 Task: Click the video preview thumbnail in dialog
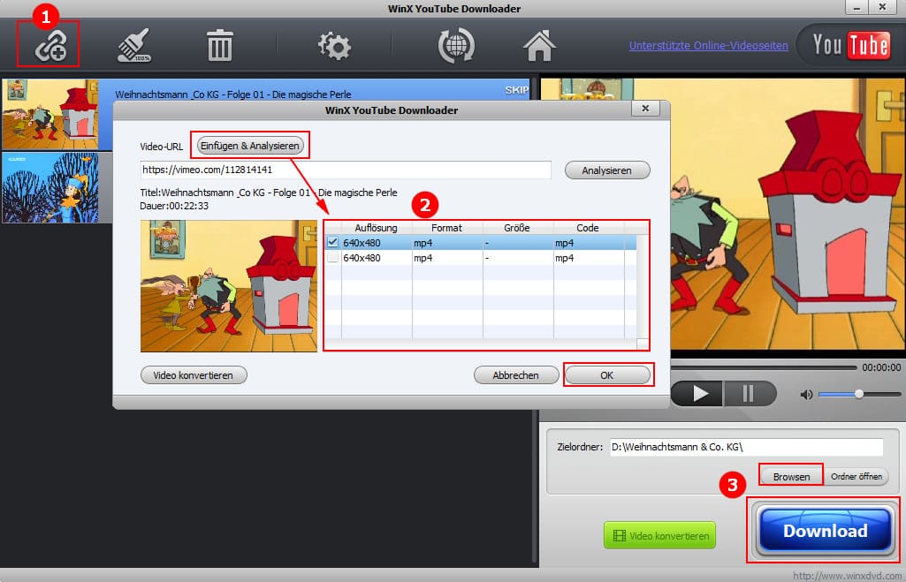point(229,286)
